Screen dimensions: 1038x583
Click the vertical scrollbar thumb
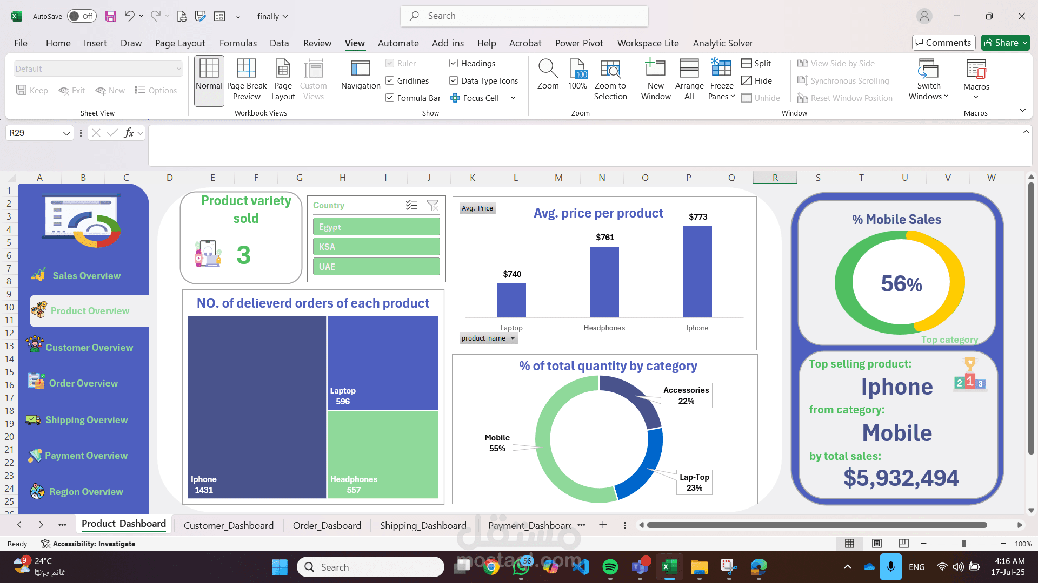pyautogui.click(x=1030, y=318)
